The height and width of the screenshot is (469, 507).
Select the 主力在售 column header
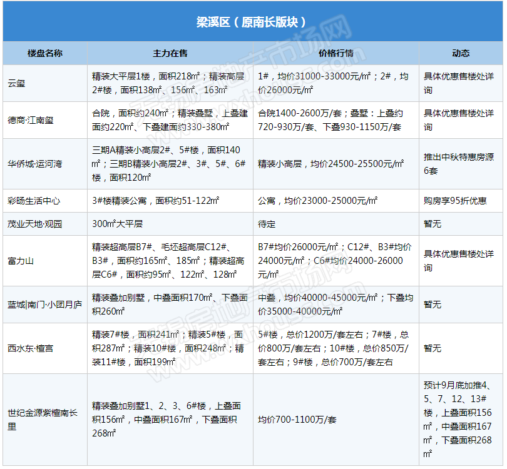click(x=170, y=53)
